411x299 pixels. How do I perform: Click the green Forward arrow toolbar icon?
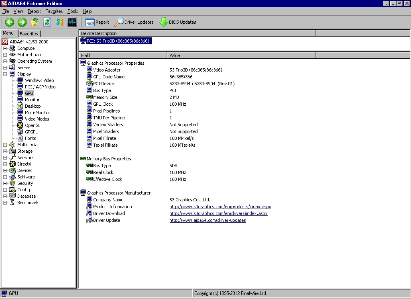point(22,22)
